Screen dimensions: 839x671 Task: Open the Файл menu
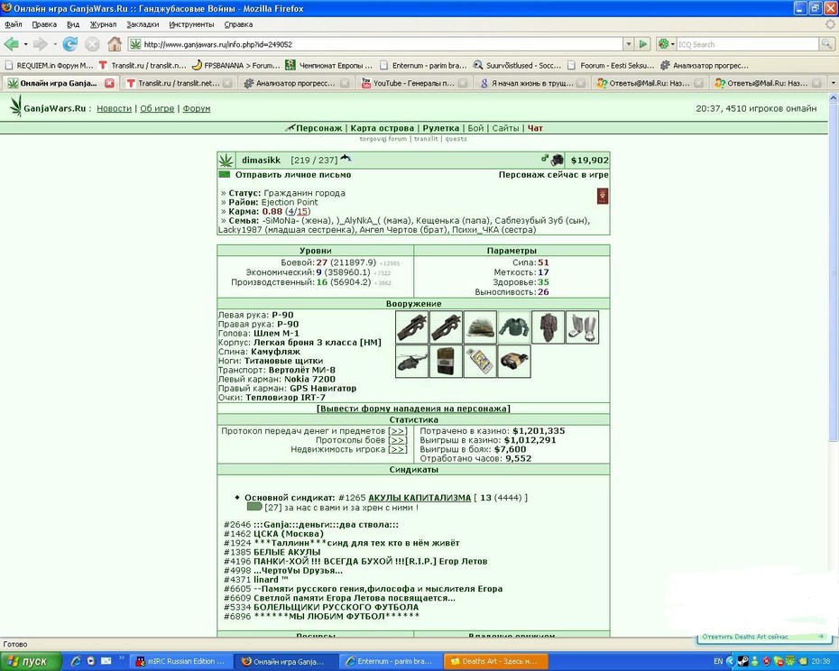click(14, 24)
